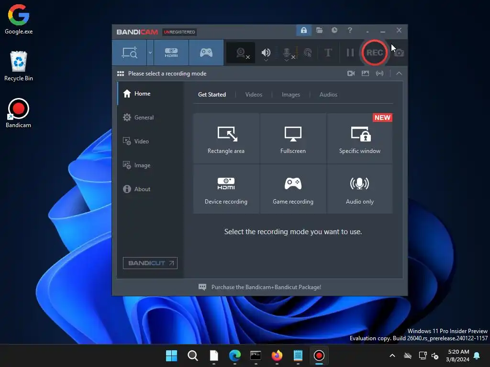
Task: Choose Specific window recording mode
Action: [x=360, y=138]
